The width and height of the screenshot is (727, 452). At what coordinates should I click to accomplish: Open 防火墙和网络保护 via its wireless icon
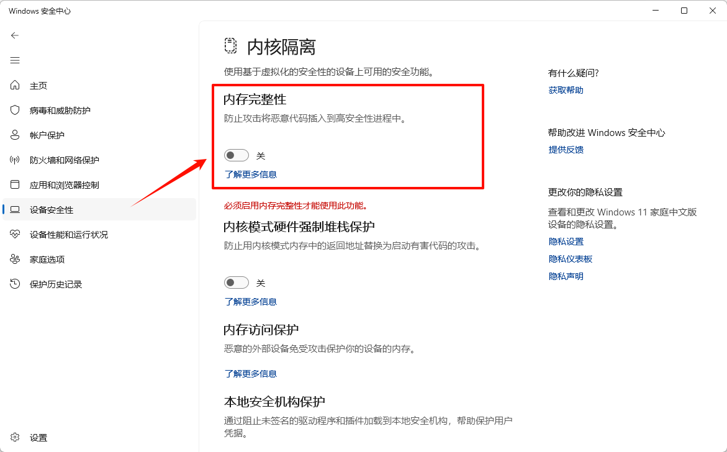point(14,160)
